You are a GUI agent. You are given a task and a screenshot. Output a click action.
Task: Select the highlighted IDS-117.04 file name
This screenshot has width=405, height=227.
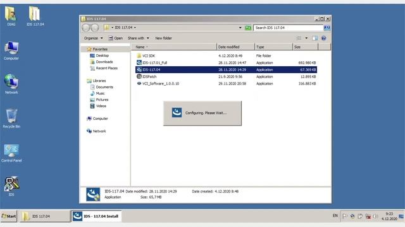coord(151,69)
